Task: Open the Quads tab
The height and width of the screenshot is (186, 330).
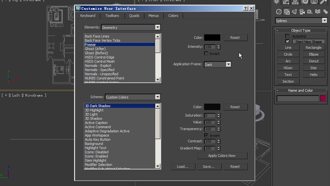Action: (x=134, y=16)
